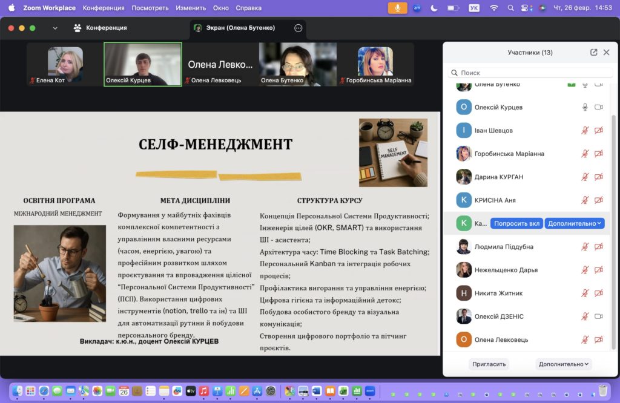Expand the blue Дополнительно dropdown on the highlighted participant
Viewport: 620px width, 403px height.
pos(575,223)
